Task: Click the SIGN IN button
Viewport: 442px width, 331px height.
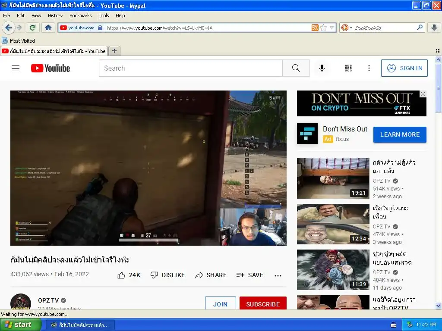Action: (x=404, y=68)
